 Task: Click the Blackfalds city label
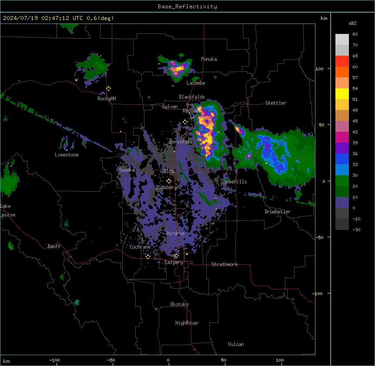point(192,97)
